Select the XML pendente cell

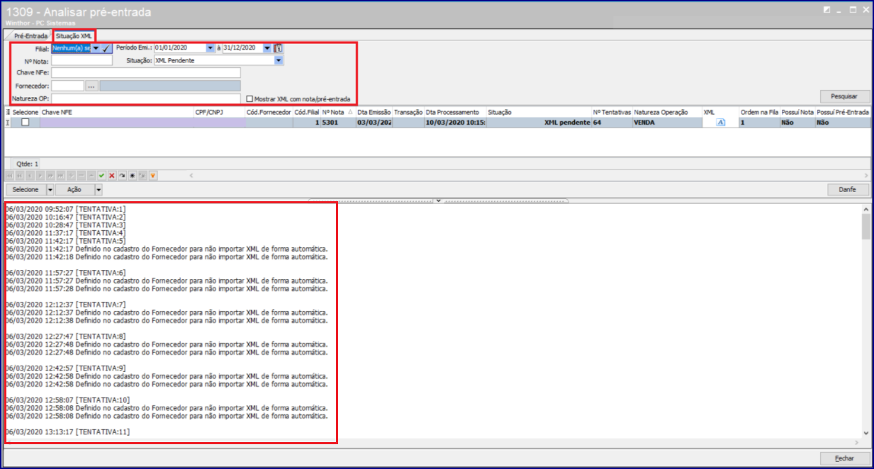(539, 123)
